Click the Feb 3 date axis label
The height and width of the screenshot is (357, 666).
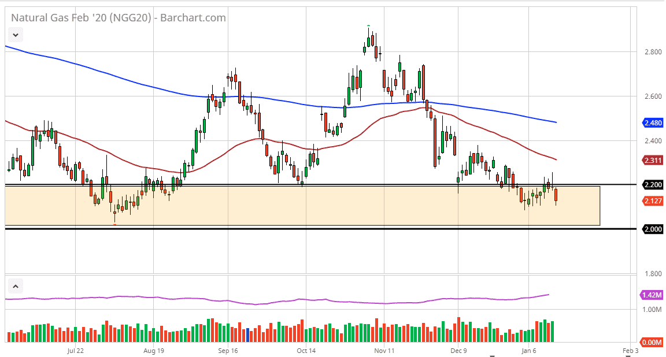coord(630,350)
